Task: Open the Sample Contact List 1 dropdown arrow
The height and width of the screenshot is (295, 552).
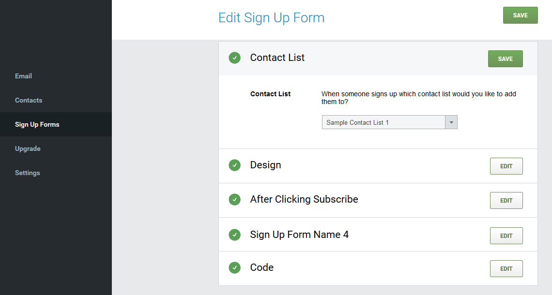Action: click(451, 122)
